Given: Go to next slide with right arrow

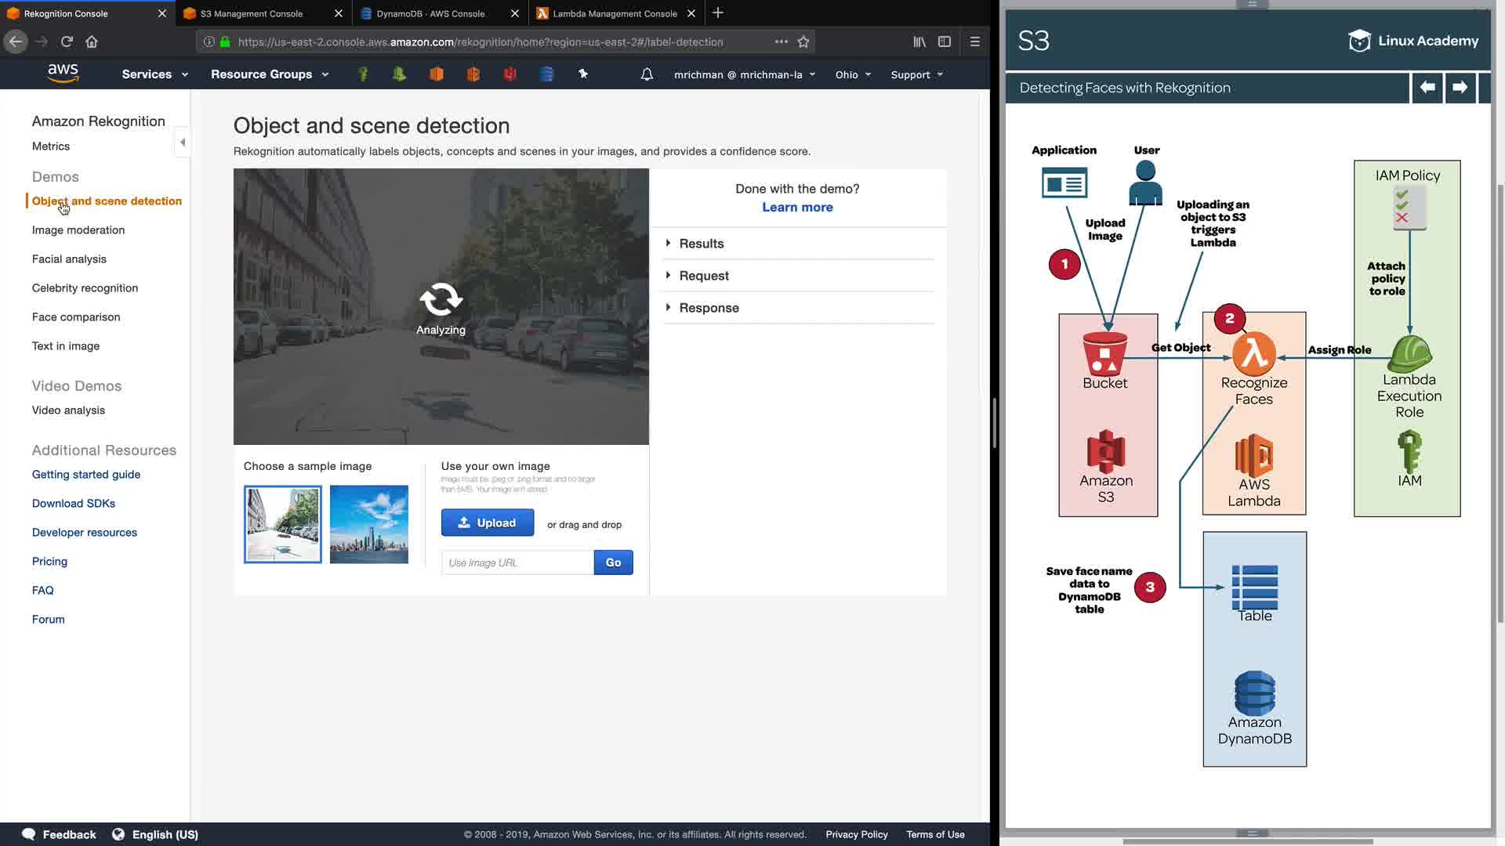Looking at the screenshot, I should (x=1460, y=88).
